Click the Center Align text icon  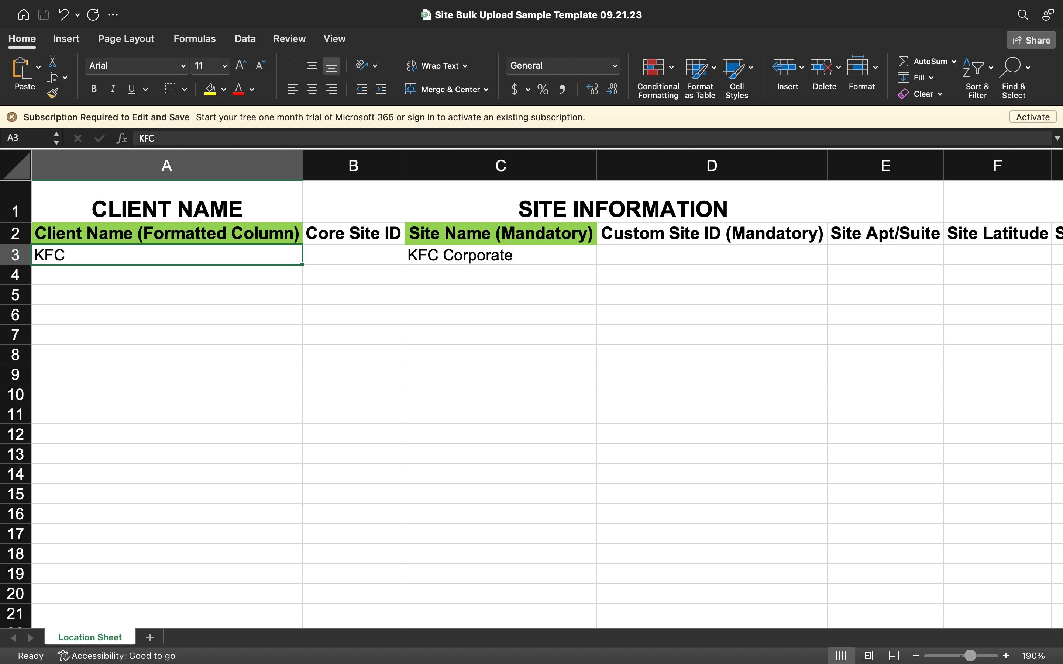312,89
